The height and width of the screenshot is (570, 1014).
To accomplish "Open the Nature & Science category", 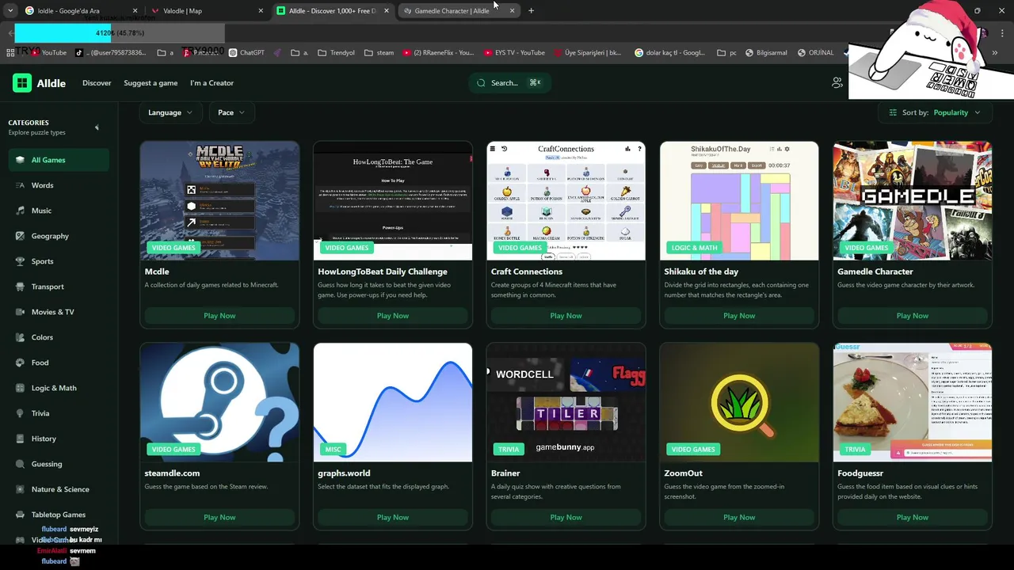I will coord(59,489).
